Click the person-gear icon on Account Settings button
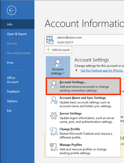 click(58, 63)
